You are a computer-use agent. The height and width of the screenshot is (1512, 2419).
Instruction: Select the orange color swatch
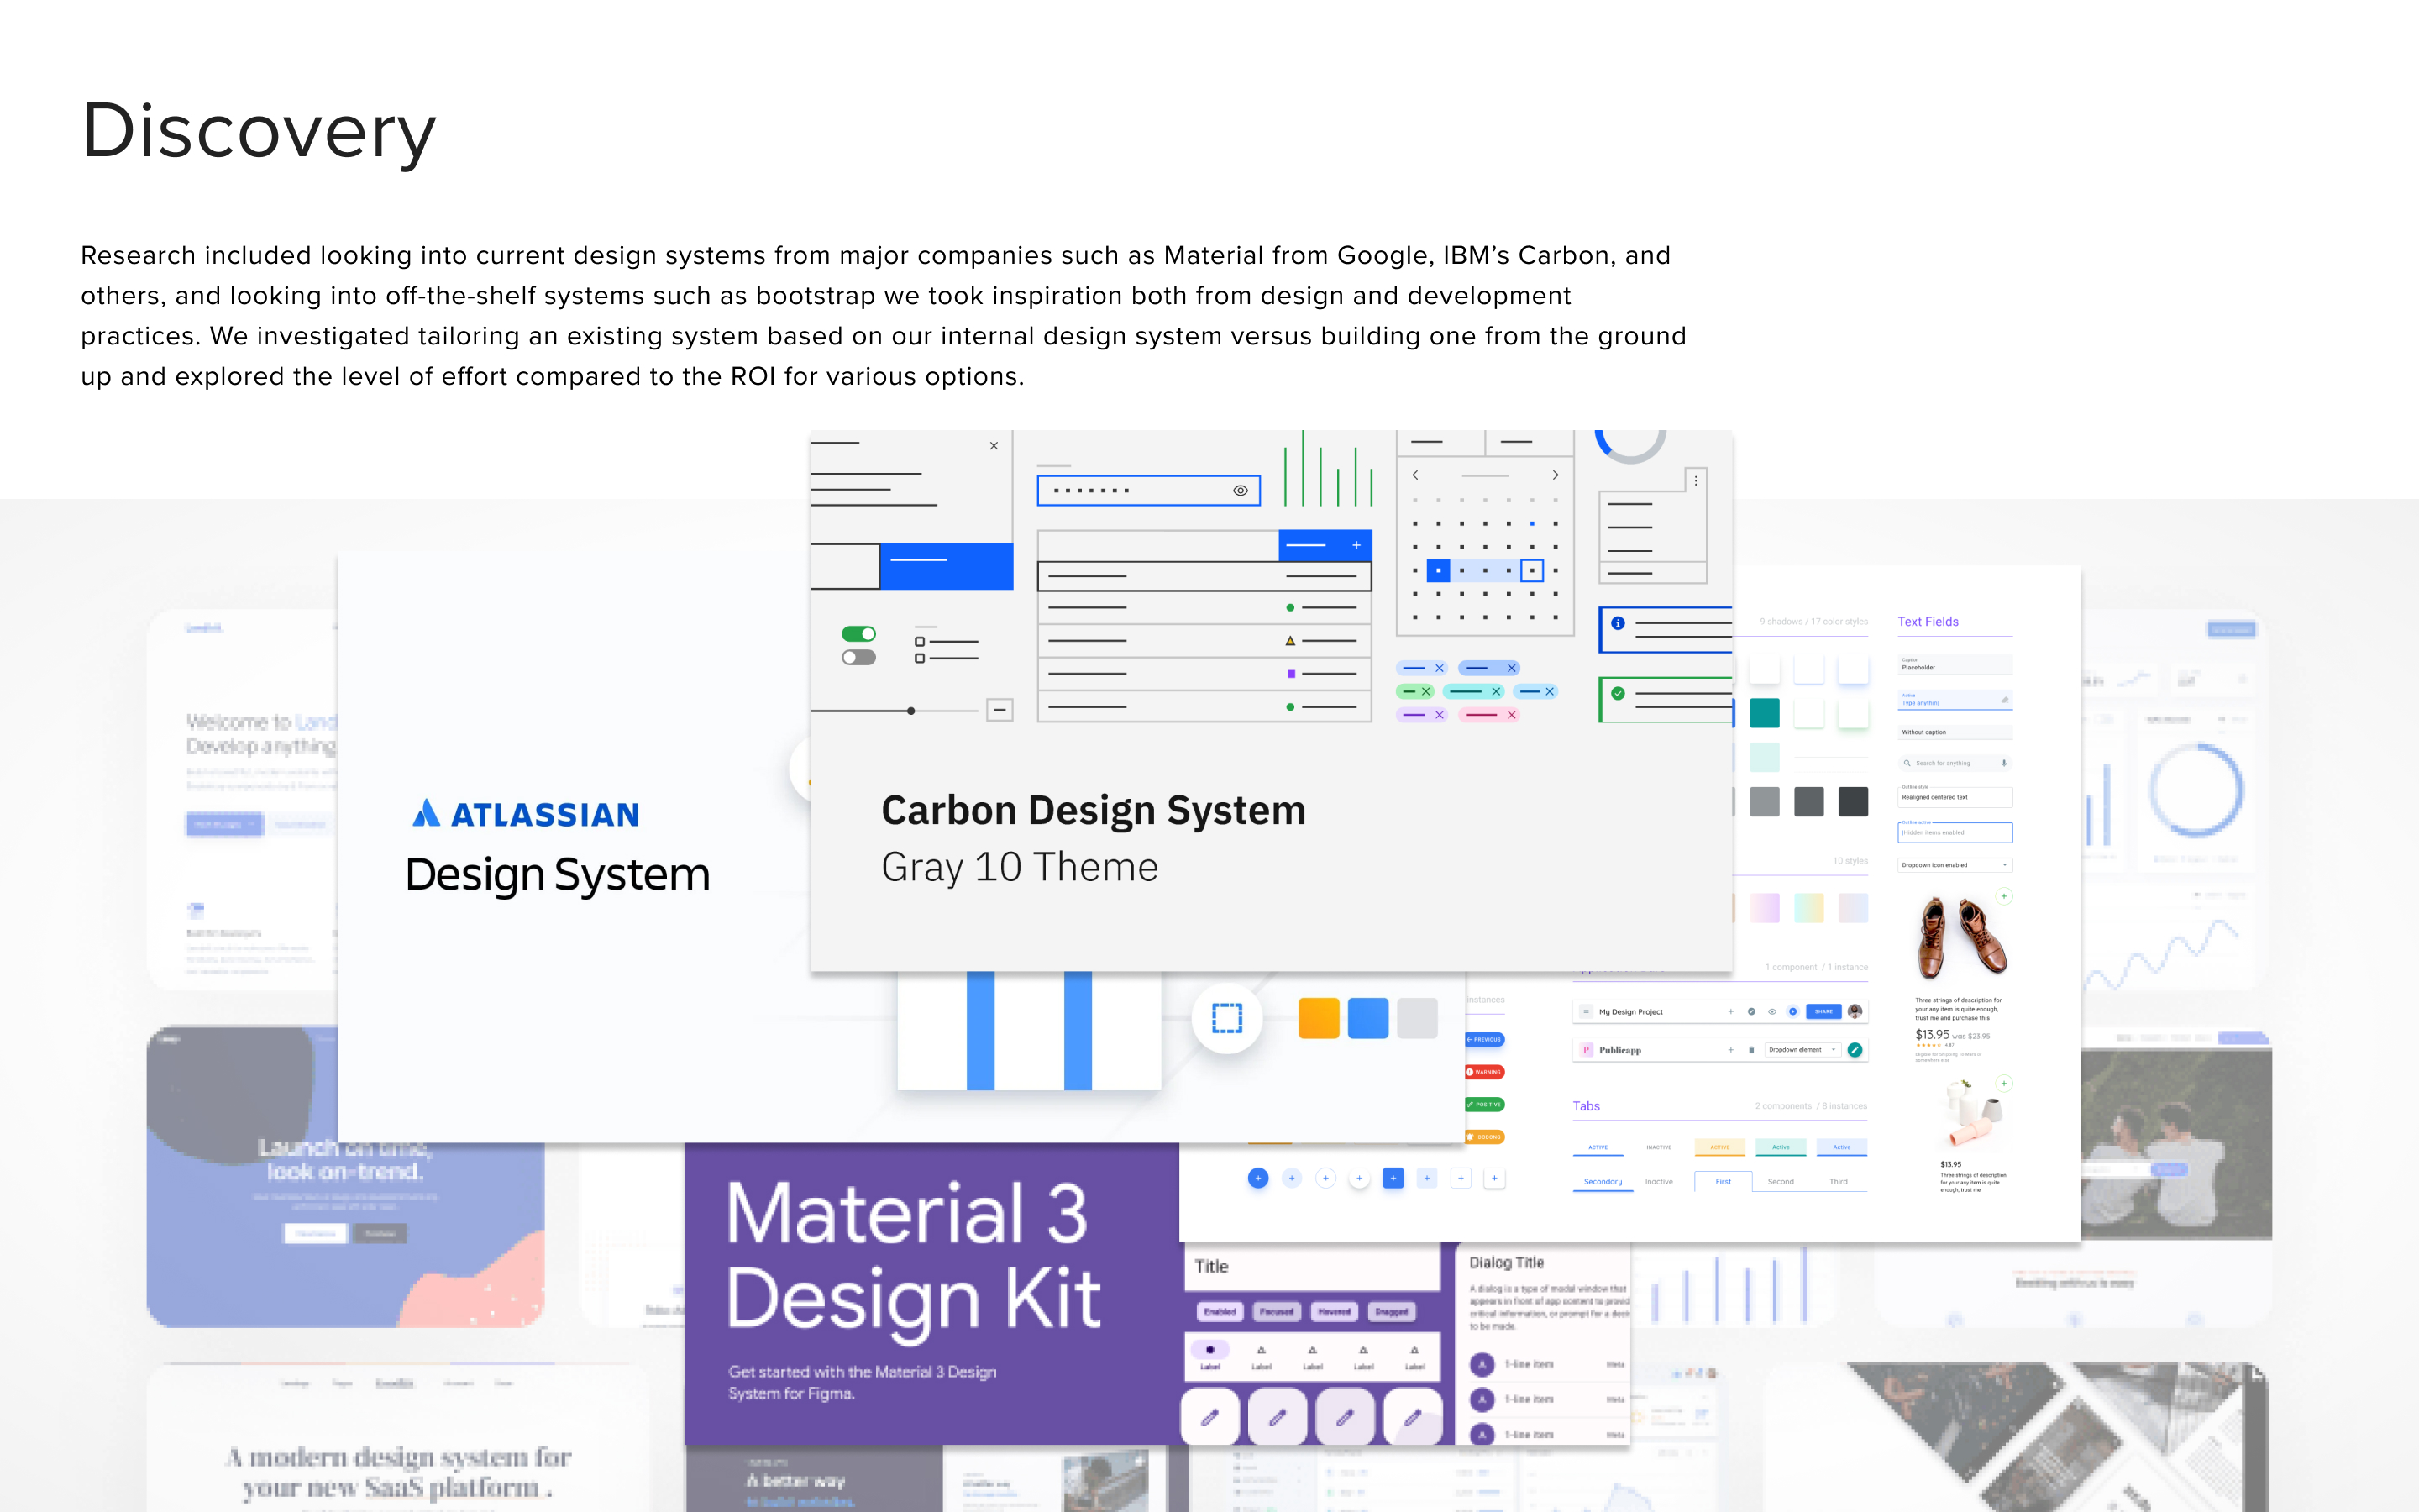pyautogui.click(x=1319, y=1018)
